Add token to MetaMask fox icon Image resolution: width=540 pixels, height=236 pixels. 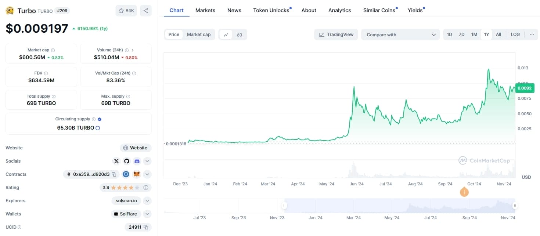point(136,174)
